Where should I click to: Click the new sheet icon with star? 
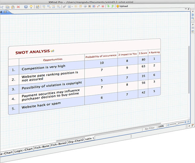[37, 7]
